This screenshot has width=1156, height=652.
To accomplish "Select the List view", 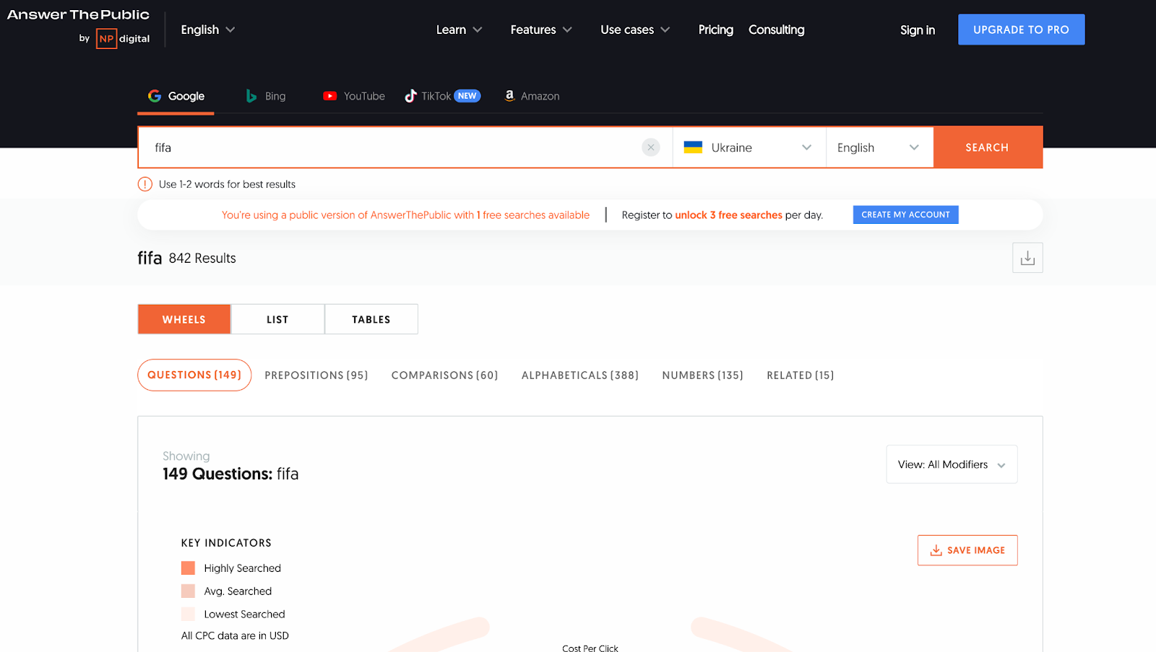I will (x=277, y=319).
